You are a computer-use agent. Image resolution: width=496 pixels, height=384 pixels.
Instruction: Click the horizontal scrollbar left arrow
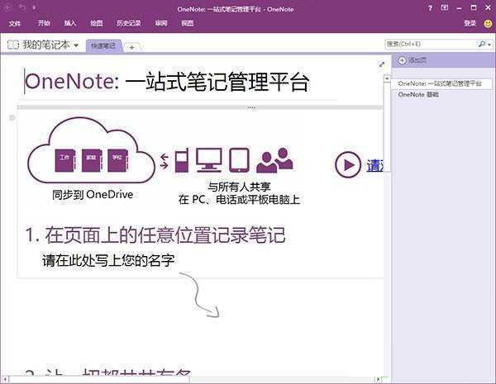click(5, 378)
